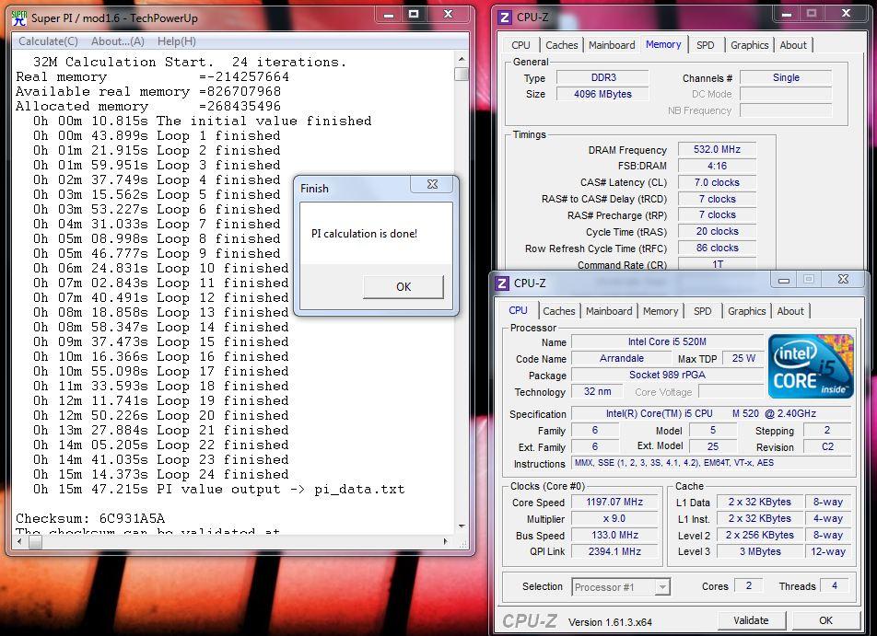877x636 pixels.
Task: Click Validate button in CPU-Z
Action: tap(751, 620)
